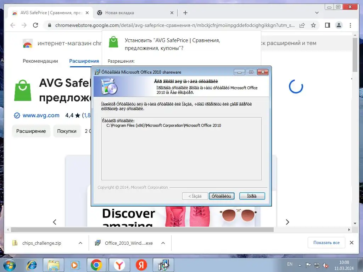Open the Windows Start menu
363x272 pixels.
pos(10,265)
